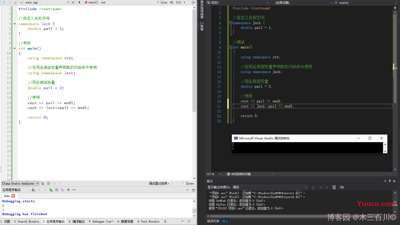This screenshot has height=225, width=400.
Task: Switch to the 3 应用程序输出 pane
Action: point(54,221)
